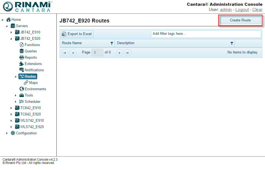Collapse the Routes tree node

click(x=16, y=76)
